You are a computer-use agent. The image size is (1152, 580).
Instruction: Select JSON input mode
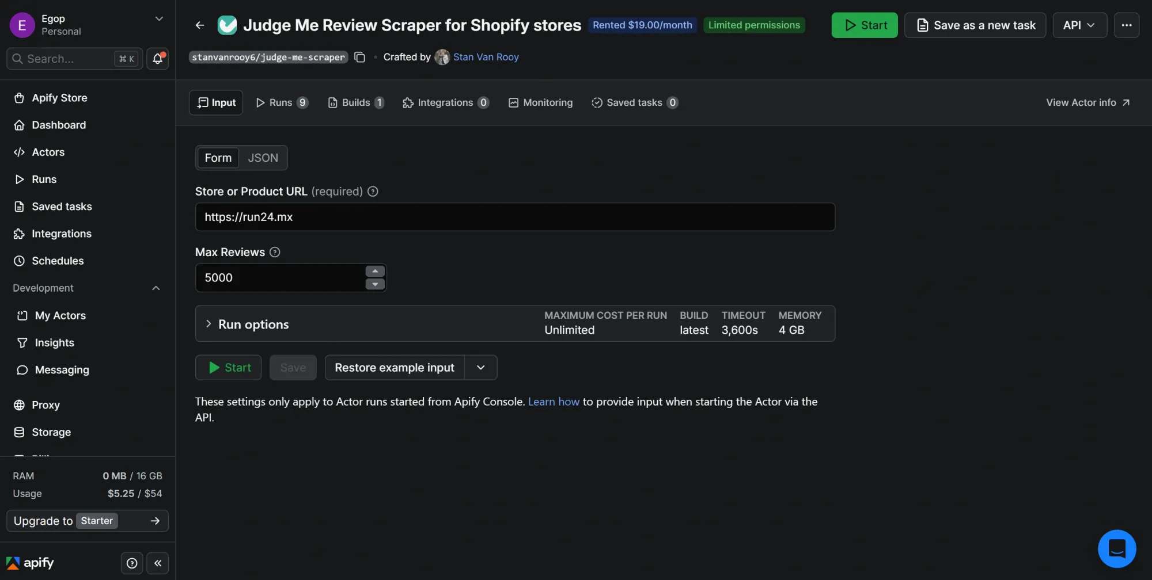(263, 158)
